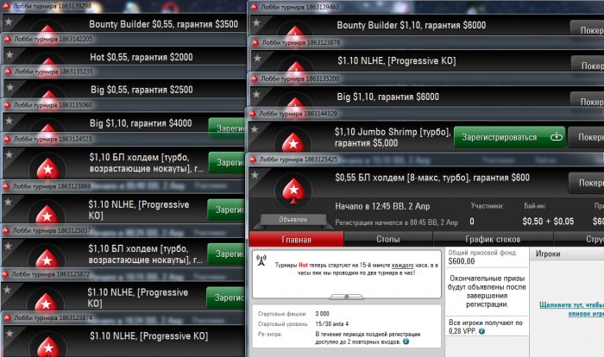Click register button in lobby 1863123869
604x357 pixels.
tap(226, 210)
